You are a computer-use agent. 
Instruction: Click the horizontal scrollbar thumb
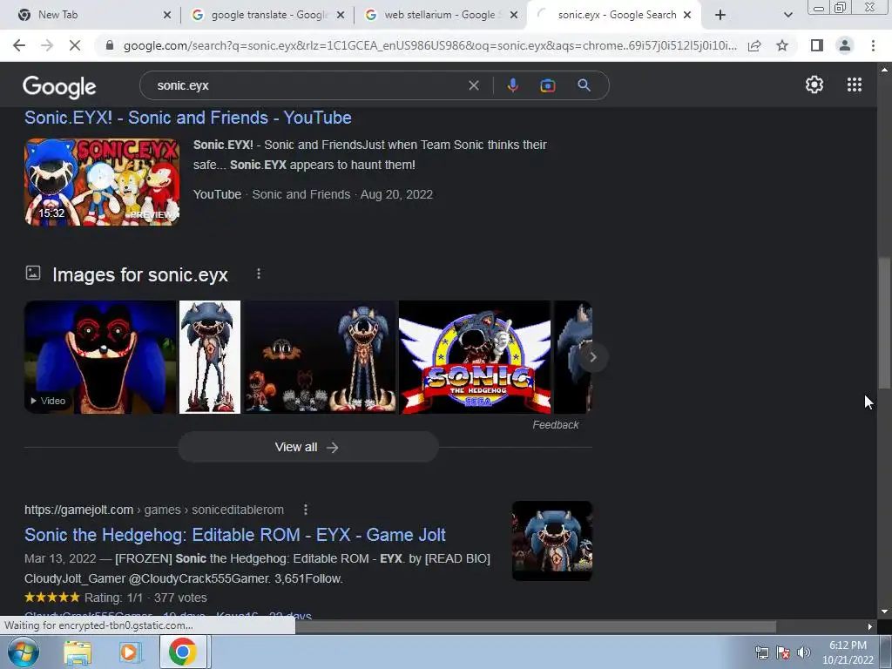tap(535, 626)
